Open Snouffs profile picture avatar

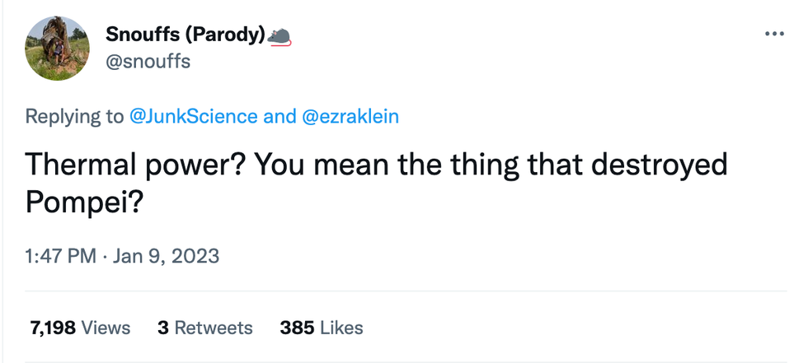57,49
